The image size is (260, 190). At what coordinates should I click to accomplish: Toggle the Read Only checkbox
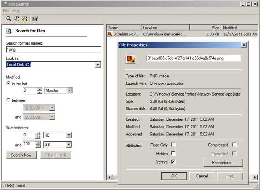tap(173, 145)
